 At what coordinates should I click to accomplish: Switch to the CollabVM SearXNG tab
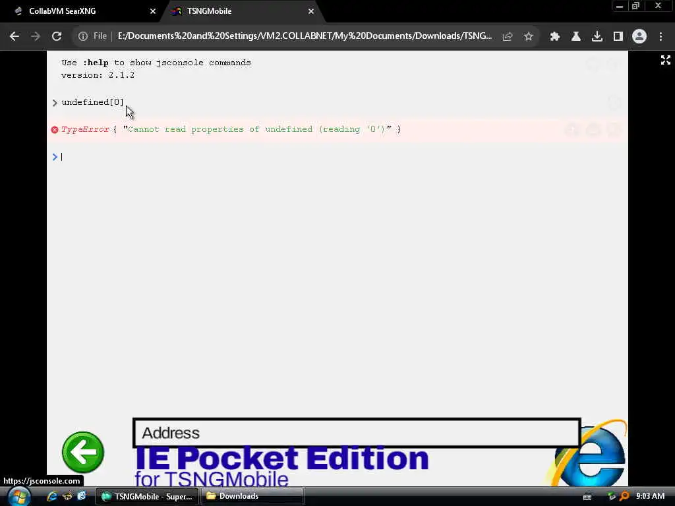pos(82,11)
